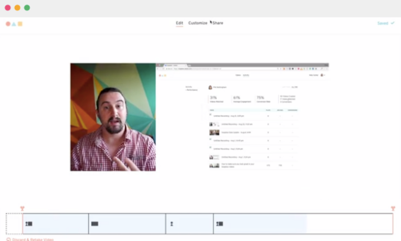Click the left trim scissors marker

[x=22, y=209]
